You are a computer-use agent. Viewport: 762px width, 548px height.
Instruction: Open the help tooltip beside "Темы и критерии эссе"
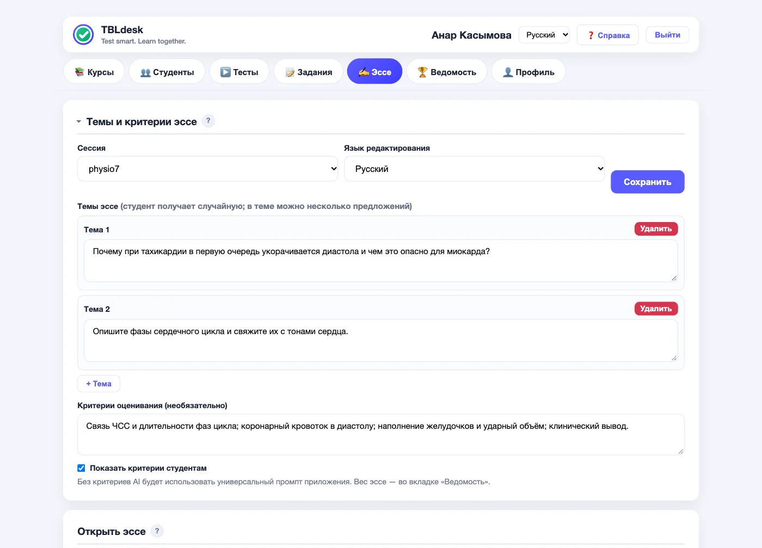point(208,121)
